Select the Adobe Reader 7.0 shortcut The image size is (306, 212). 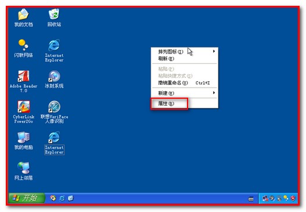[x=23, y=81]
